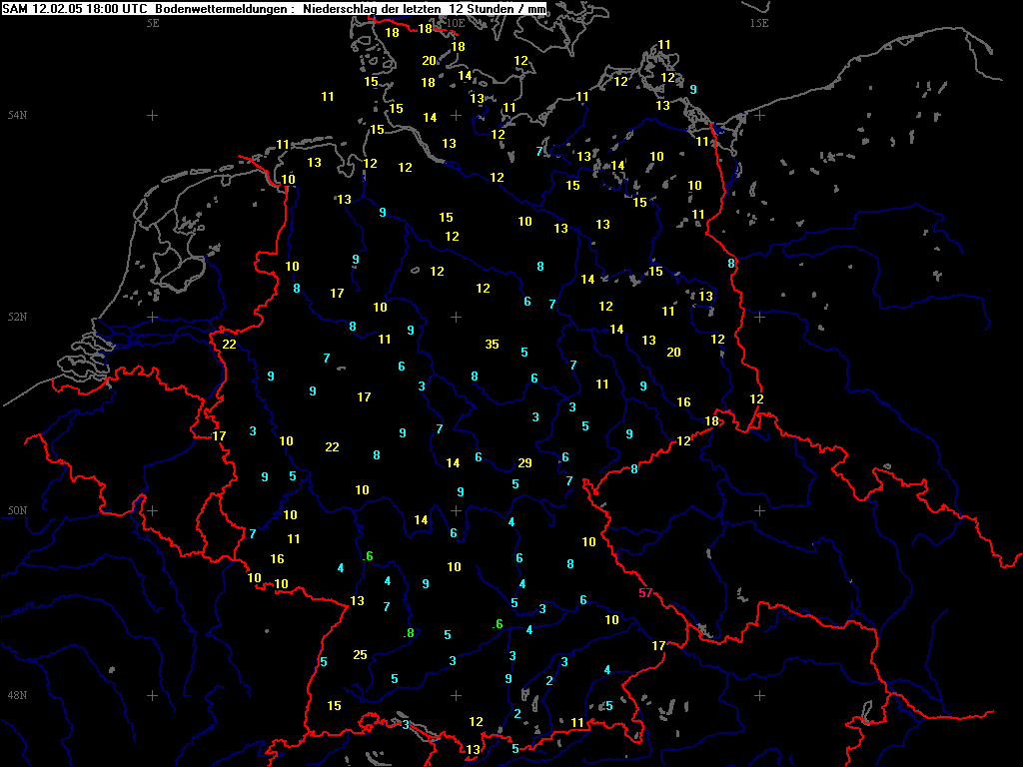Select the 50N latitude label
The height and width of the screenshot is (767, 1023).
17,511
